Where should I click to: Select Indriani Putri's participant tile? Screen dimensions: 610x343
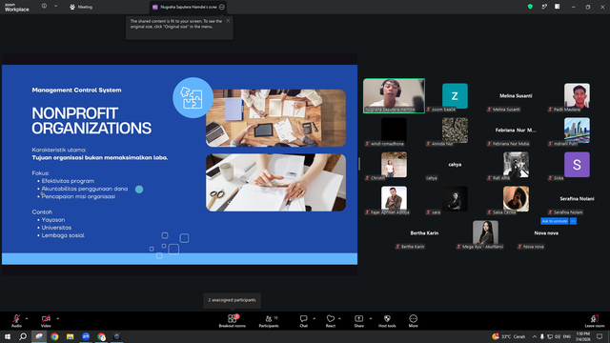[577, 131]
